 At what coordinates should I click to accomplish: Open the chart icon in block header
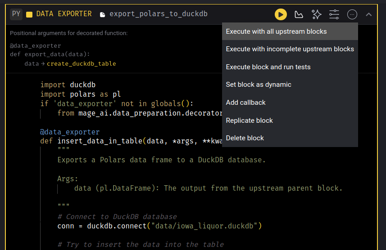coord(299,14)
